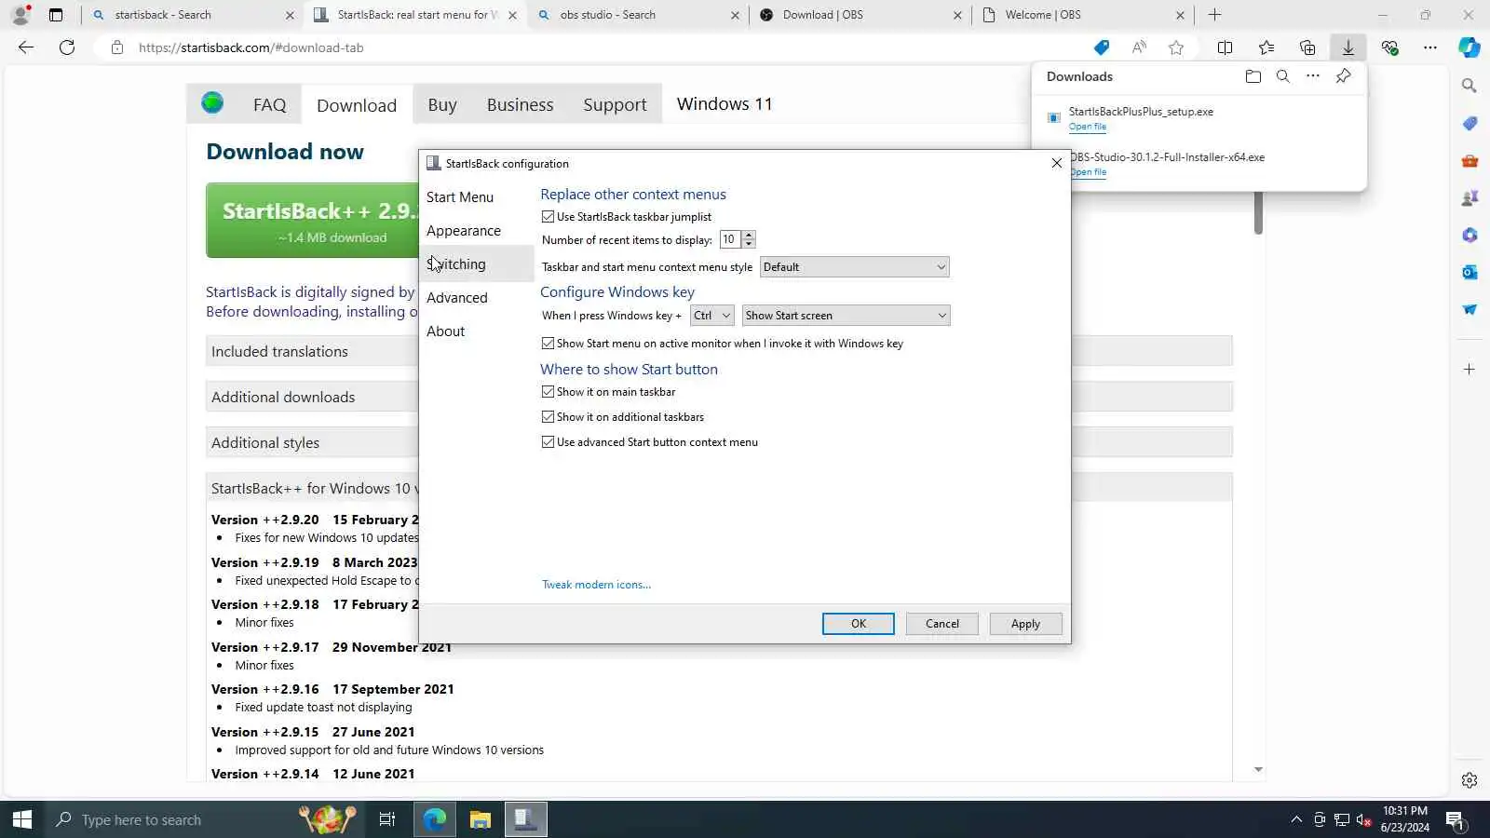Click Cancel in StartIsBack configuration
The height and width of the screenshot is (838, 1490).
[x=942, y=624]
